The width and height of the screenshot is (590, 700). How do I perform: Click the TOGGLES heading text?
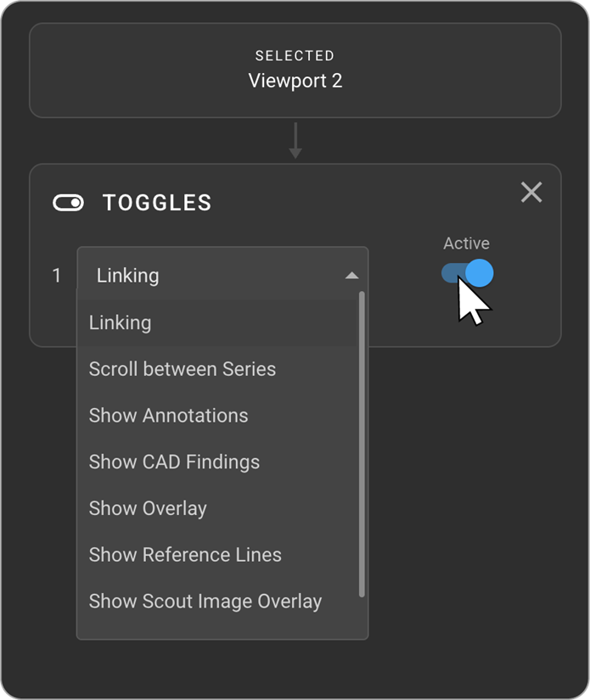coord(157,203)
